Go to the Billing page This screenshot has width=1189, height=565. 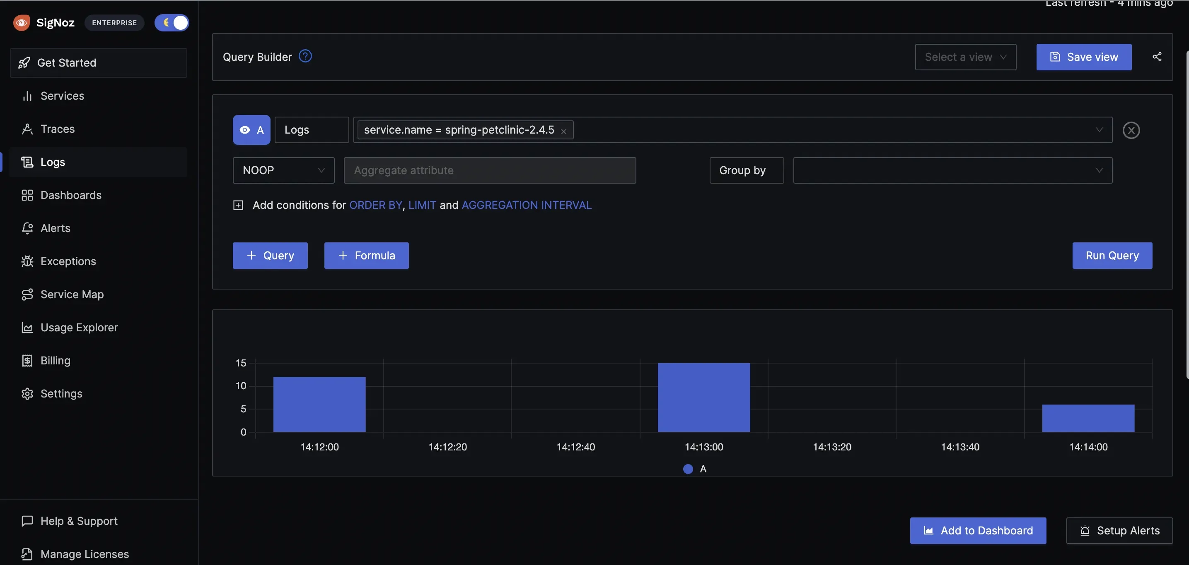[x=98, y=361]
